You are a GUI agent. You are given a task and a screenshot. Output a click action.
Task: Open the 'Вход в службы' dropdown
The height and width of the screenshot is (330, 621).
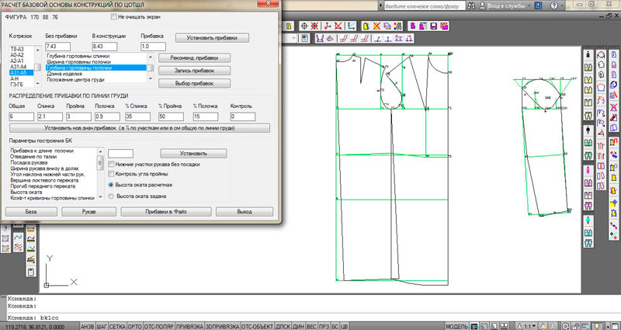coord(529,6)
